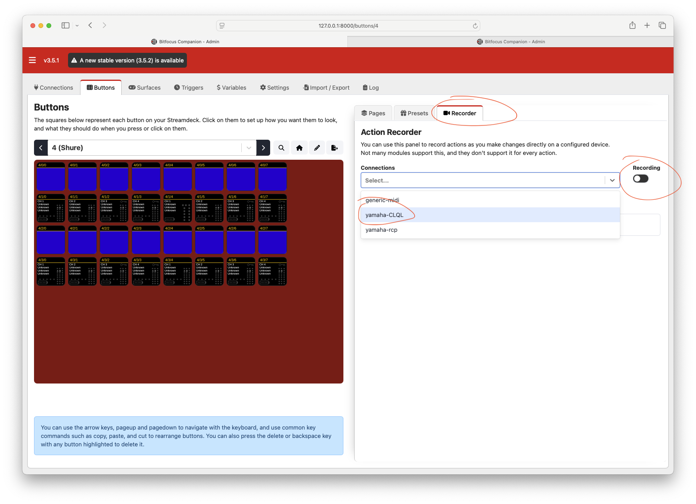696x504 pixels.
Task: Click the pencil edit page icon
Action: tap(317, 148)
